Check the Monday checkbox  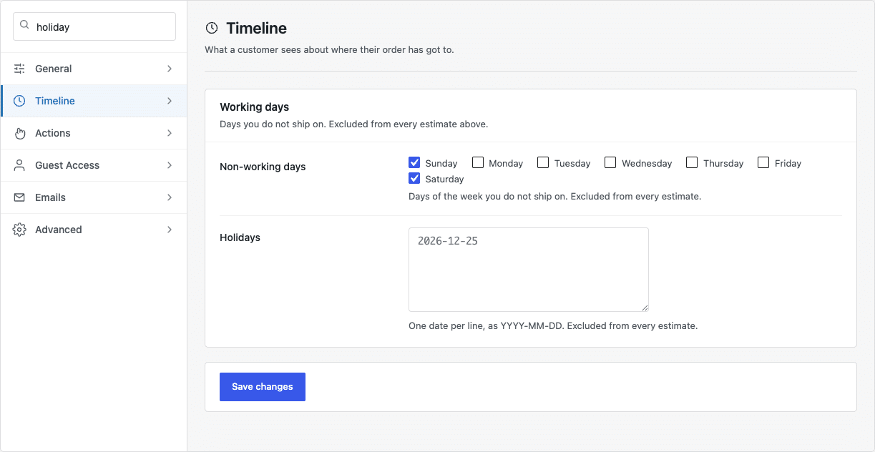coord(478,162)
